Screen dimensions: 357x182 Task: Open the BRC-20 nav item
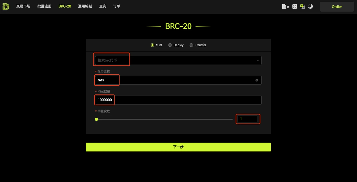coord(65,6)
